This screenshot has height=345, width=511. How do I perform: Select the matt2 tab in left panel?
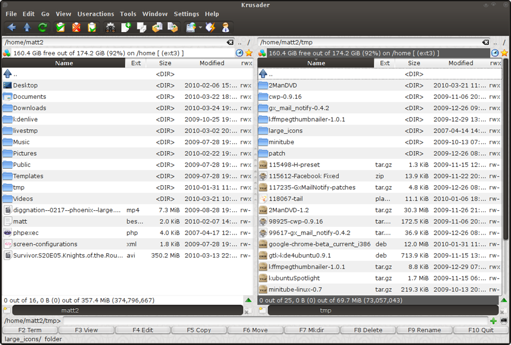pos(128,310)
